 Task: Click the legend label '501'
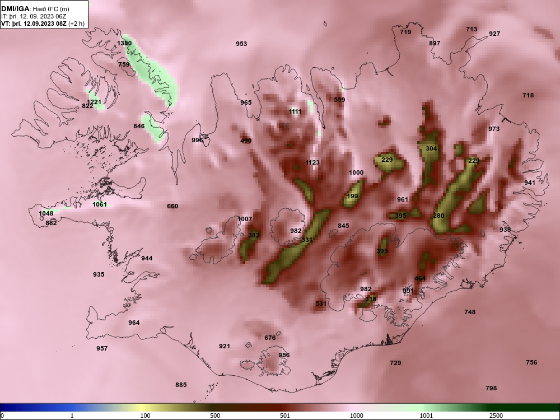[x=284, y=416]
